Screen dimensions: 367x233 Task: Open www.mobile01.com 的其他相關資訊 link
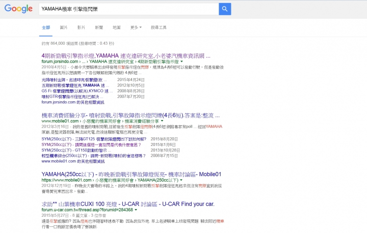73,161
